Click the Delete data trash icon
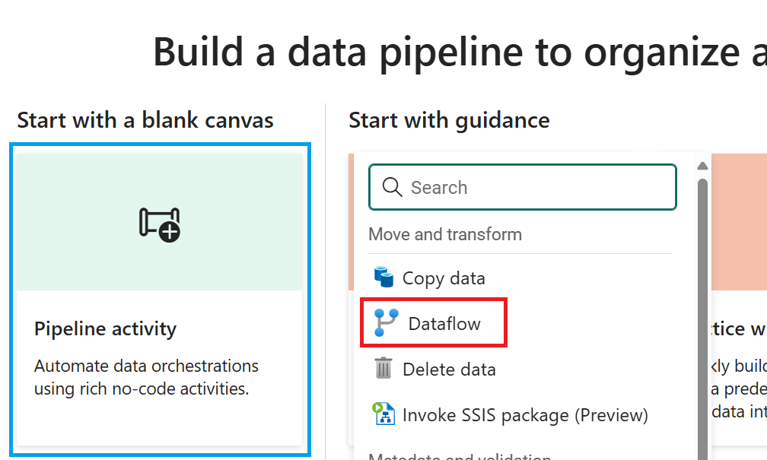Viewport: 767px width, 460px height. 384,369
